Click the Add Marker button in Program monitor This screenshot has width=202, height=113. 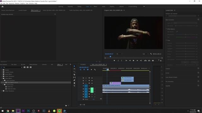pos(114,61)
